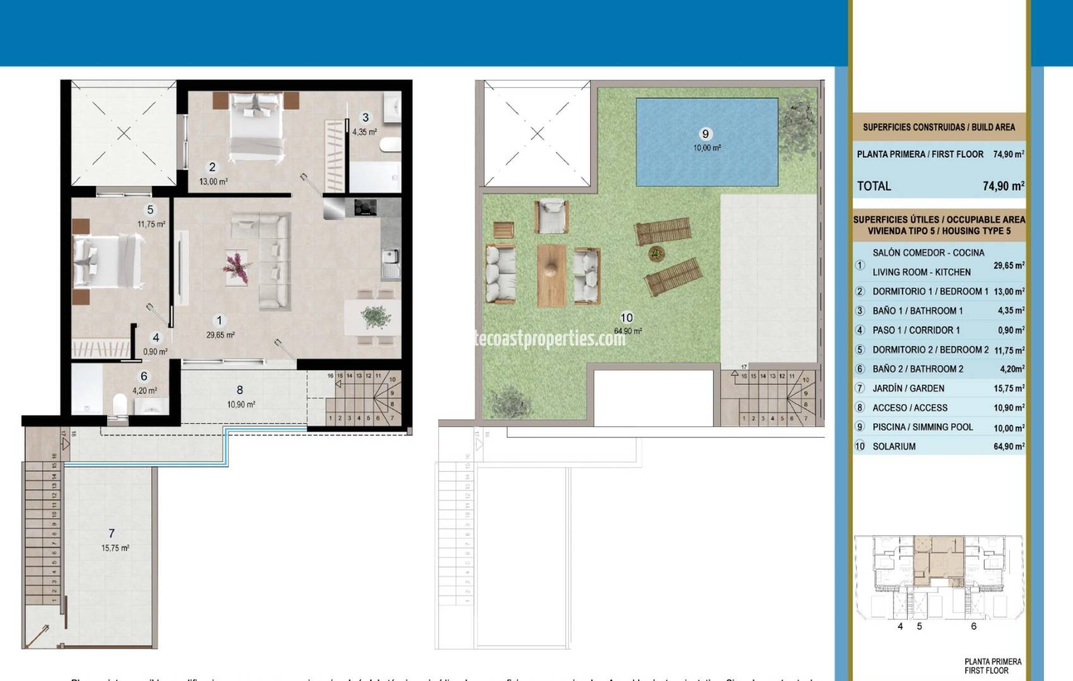Image resolution: width=1073 pixels, height=681 pixels.
Task: Click the '15,75 m²' value in legend
Action: 1009,388
